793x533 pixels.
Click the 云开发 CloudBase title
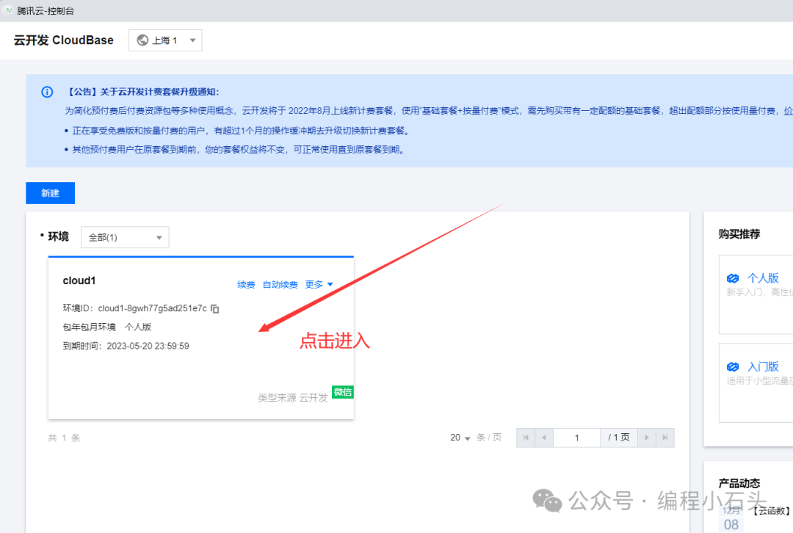[x=64, y=40]
